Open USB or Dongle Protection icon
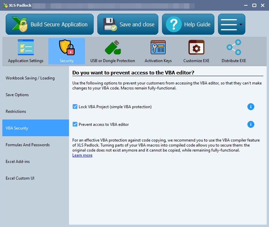Image resolution: width=269 pixels, height=227 pixels. [113, 47]
